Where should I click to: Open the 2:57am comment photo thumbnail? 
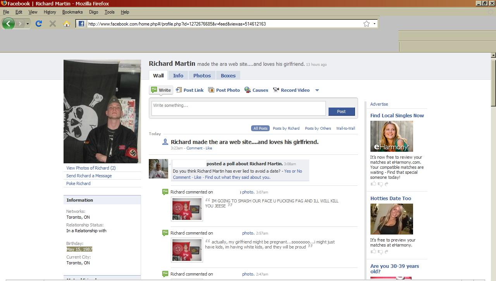click(187, 250)
